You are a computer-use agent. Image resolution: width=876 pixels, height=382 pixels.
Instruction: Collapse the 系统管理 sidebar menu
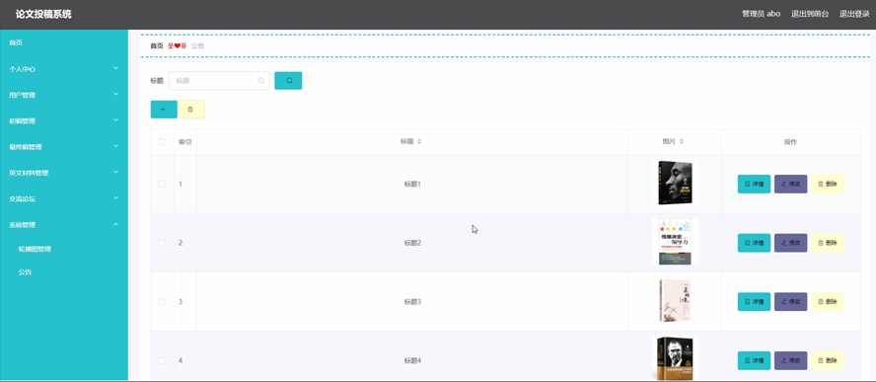click(x=64, y=225)
